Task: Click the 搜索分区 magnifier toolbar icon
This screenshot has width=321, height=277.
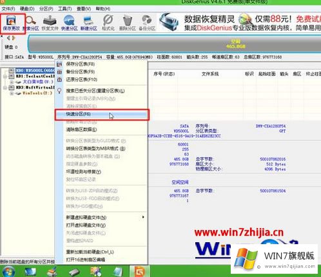Action: pos(31,23)
